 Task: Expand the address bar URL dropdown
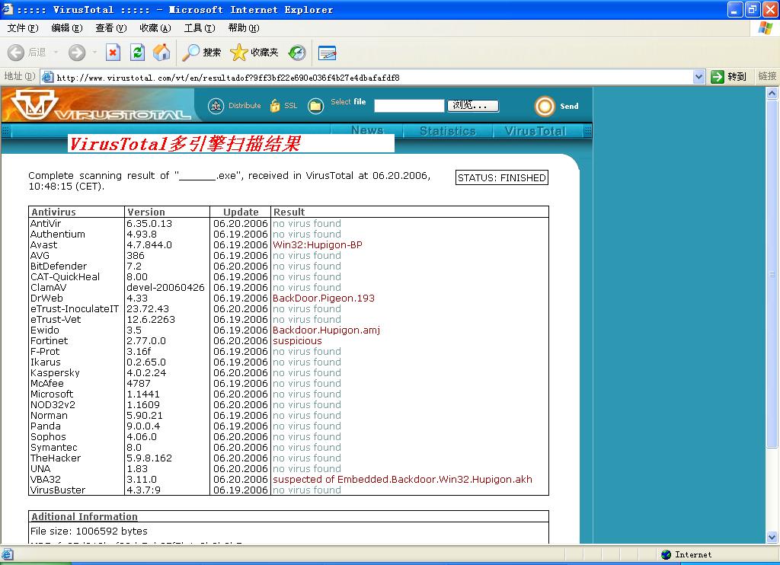coord(698,77)
